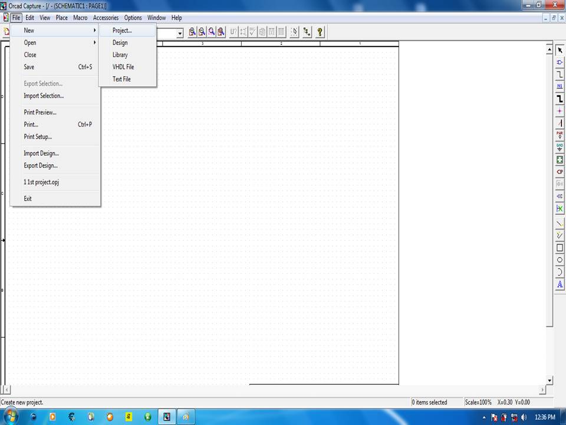Select the Place Rectangle drawing tool

point(560,248)
